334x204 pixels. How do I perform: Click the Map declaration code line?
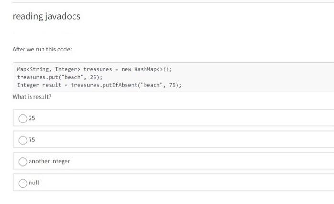[94, 69]
